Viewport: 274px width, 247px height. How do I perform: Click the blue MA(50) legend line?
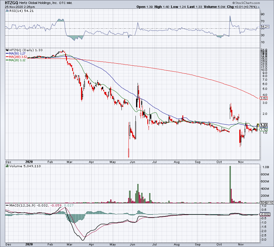pyautogui.click(x=7, y=54)
